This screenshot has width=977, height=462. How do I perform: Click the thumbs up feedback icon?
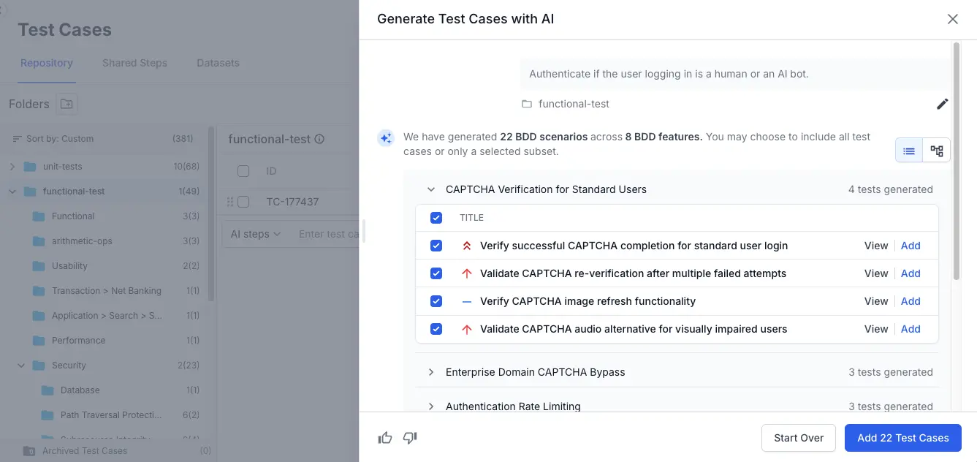(x=385, y=438)
